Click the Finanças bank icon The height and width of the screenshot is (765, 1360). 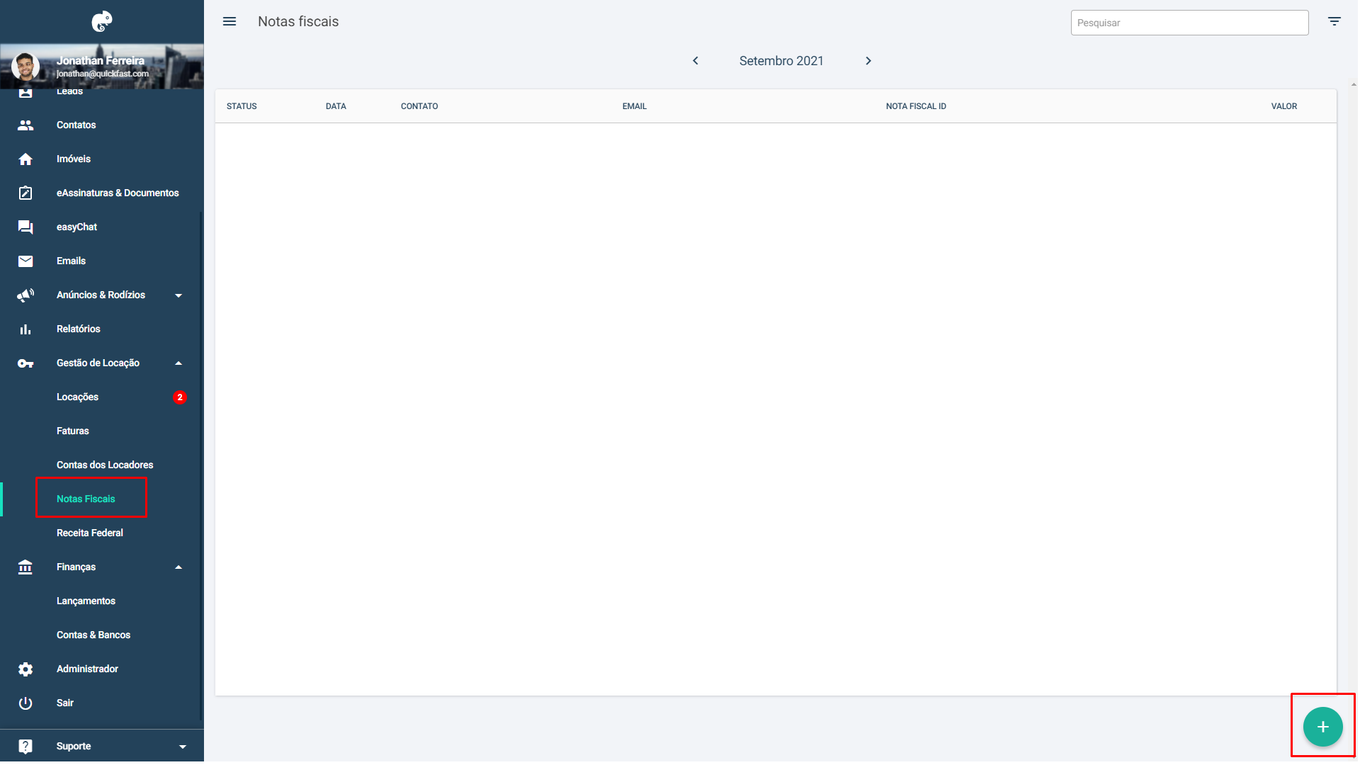pyautogui.click(x=25, y=567)
